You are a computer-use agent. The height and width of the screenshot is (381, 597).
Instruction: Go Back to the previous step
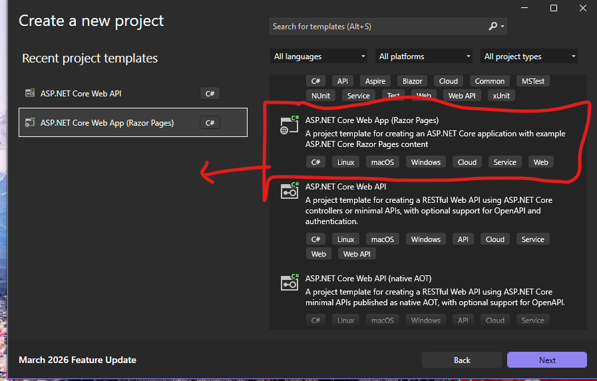click(462, 360)
